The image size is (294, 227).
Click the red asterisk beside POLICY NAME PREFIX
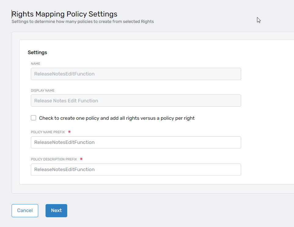click(x=69, y=132)
